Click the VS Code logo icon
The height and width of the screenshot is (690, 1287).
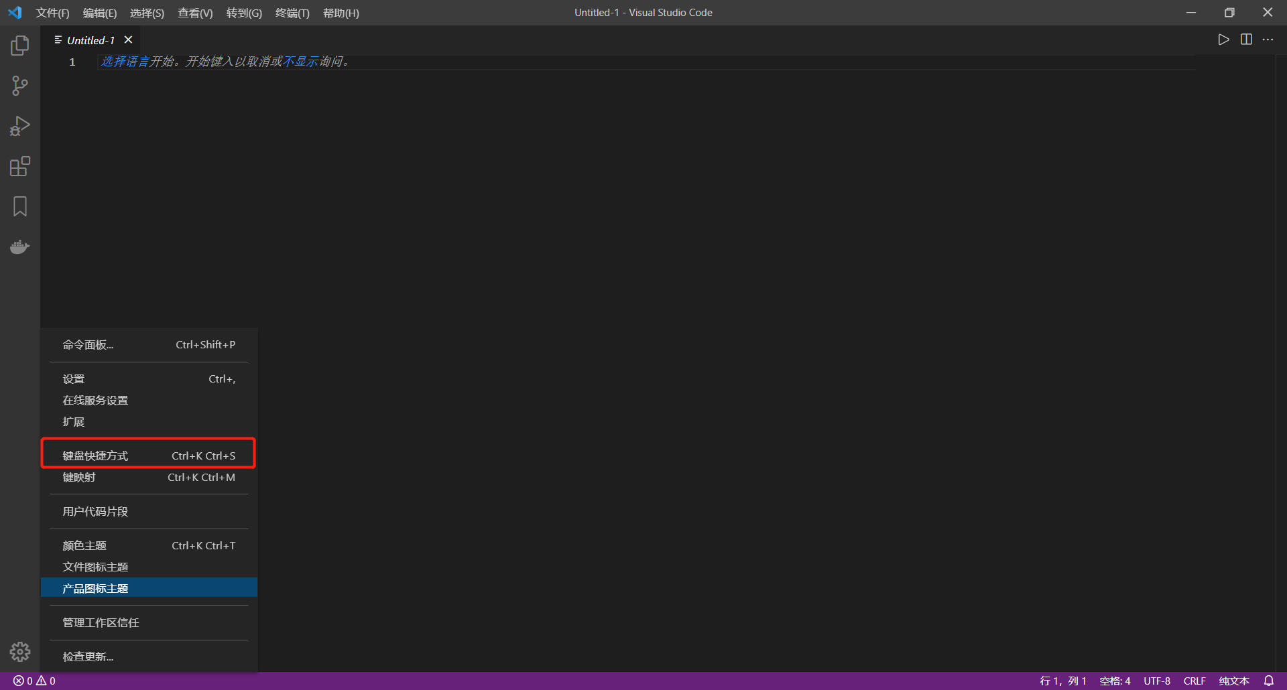pos(15,13)
